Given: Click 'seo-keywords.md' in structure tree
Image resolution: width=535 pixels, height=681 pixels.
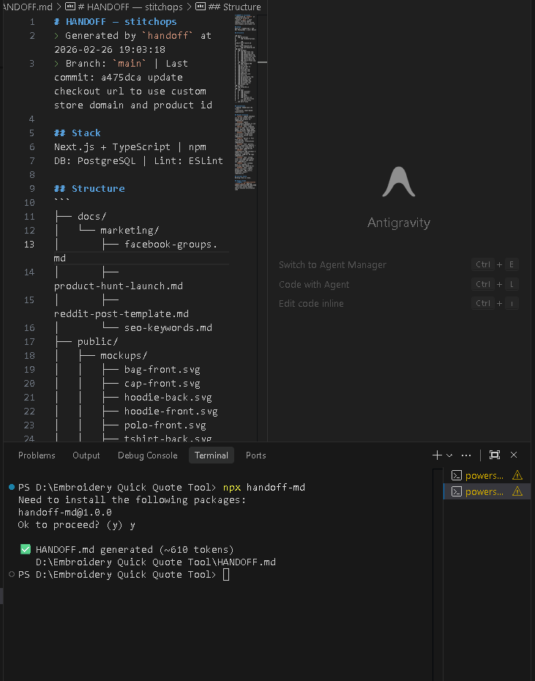Looking at the screenshot, I should coord(168,327).
